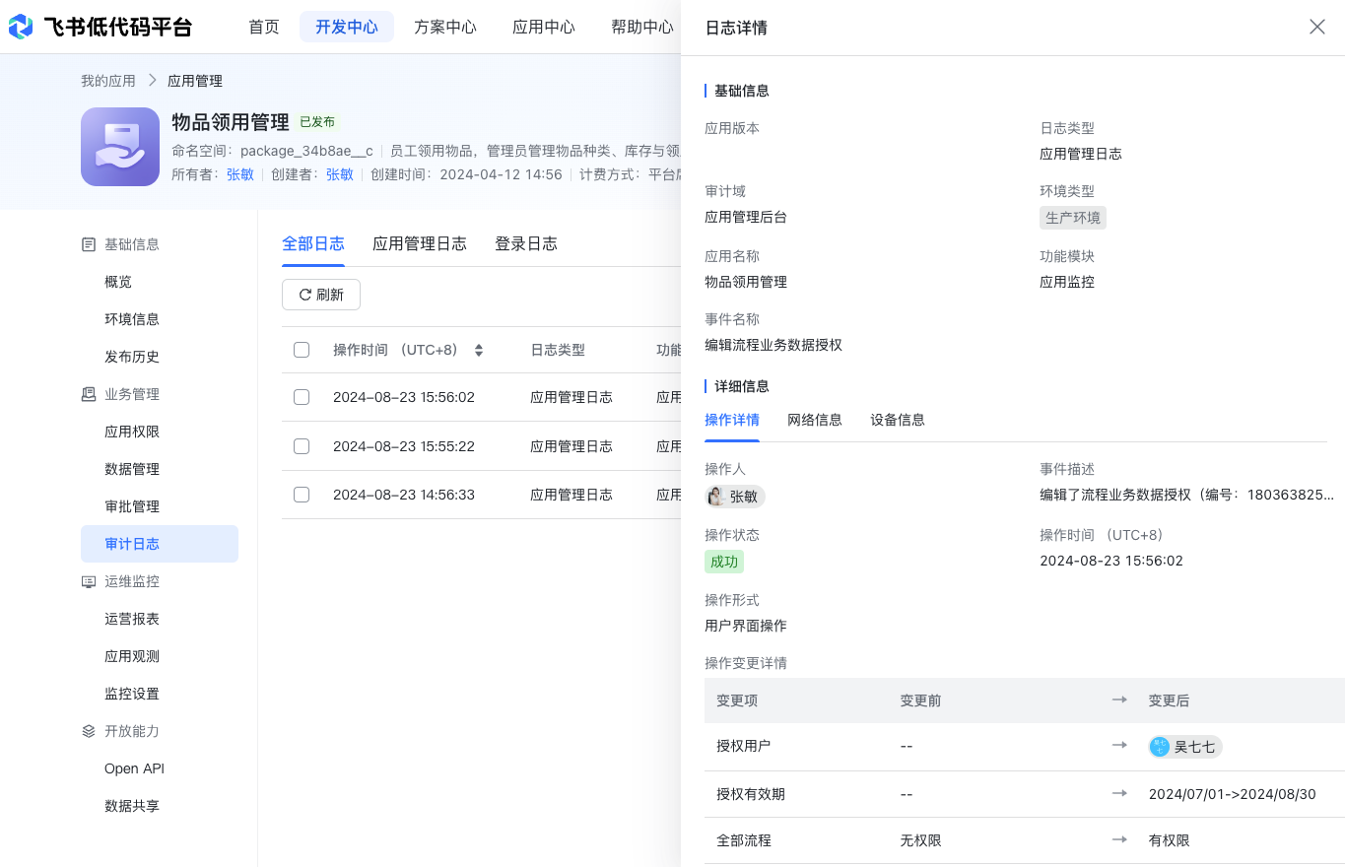
Task: Open the 开发中心 navigation item
Action: tap(347, 27)
